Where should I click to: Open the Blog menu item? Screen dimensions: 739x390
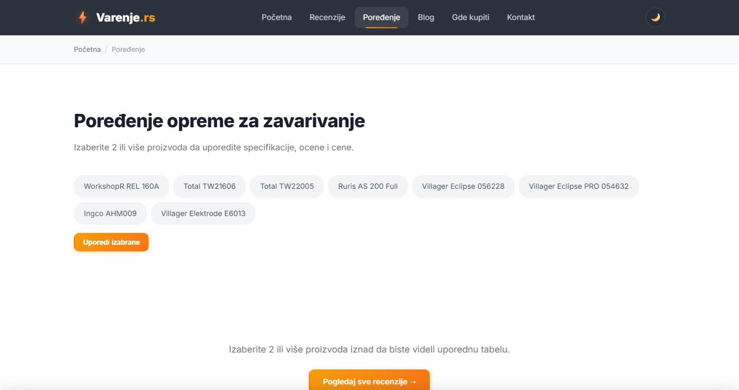(426, 17)
